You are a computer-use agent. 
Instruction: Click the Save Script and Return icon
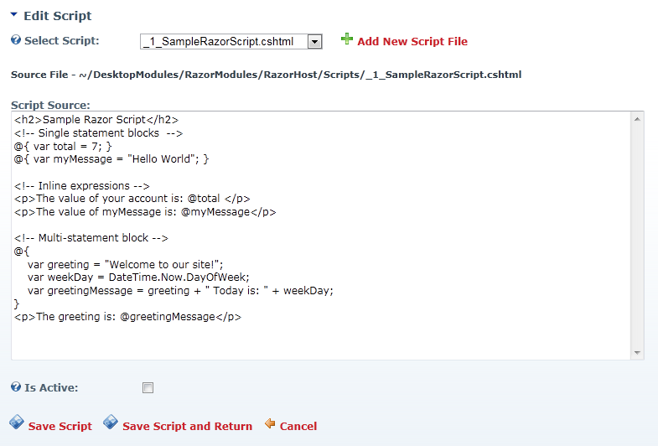coord(111,422)
